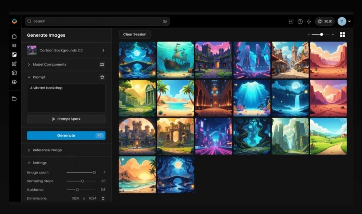Open the 20.1K star credits badge
362x214 pixels.
pyautogui.click(x=325, y=22)
